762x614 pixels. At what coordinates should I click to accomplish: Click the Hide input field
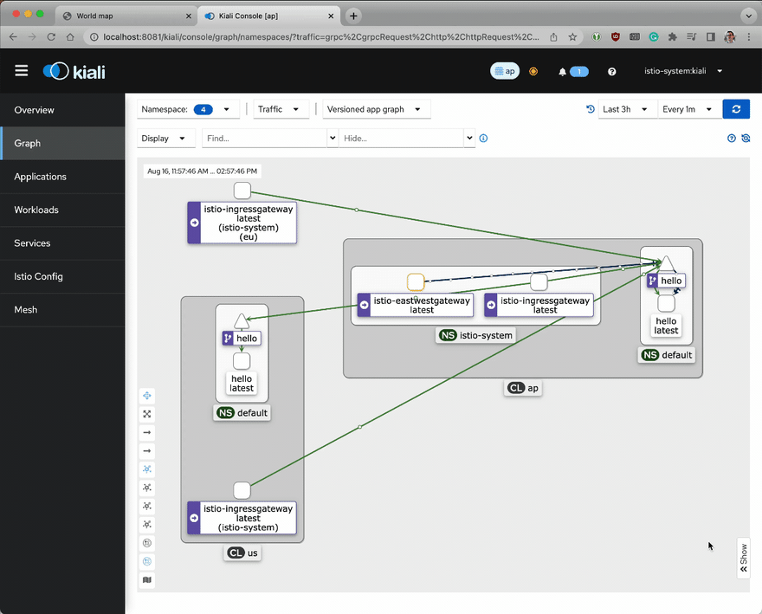pos(402,138)
